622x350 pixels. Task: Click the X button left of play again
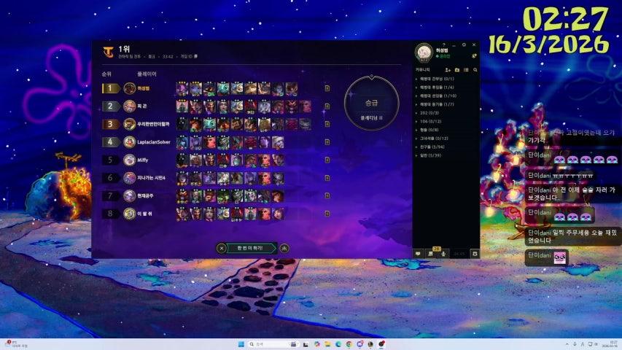(x=222, y=248)
